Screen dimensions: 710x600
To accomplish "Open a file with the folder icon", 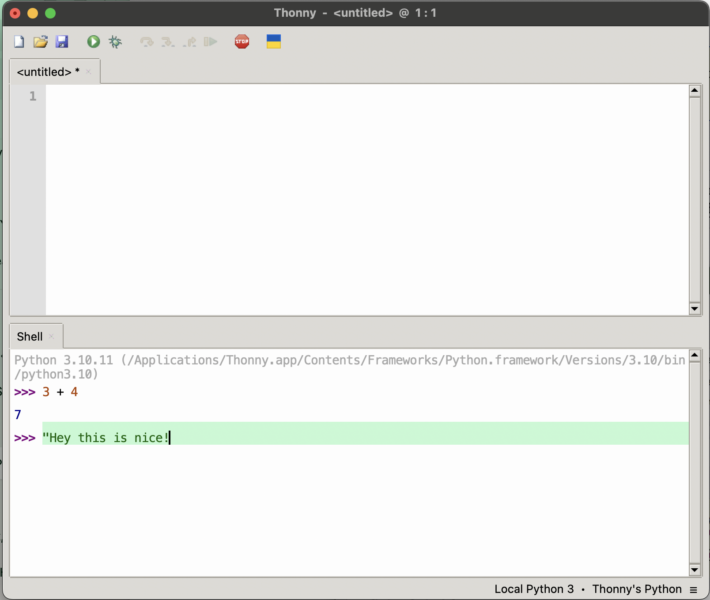I will (x=40, y=42).
